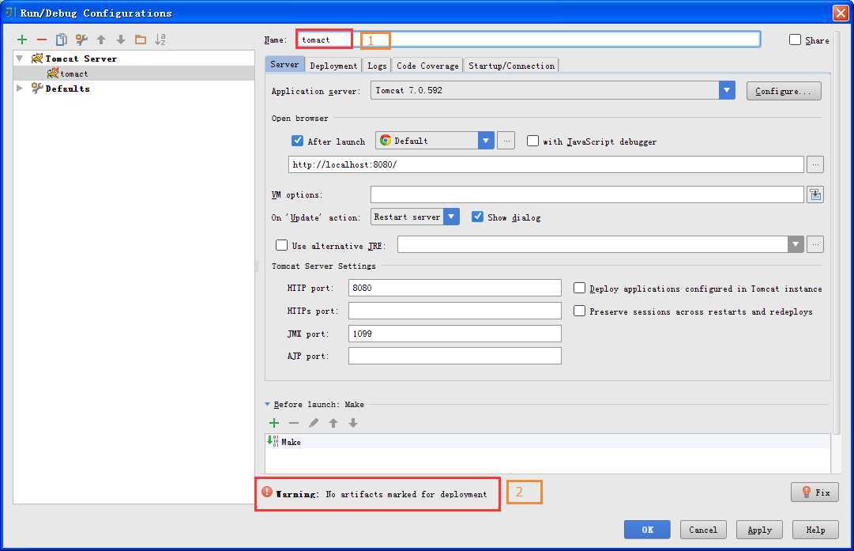Expand VM options editor icon
Image resolution: width=854 pixels, height=551 pixels.
[x=815, y=194]
